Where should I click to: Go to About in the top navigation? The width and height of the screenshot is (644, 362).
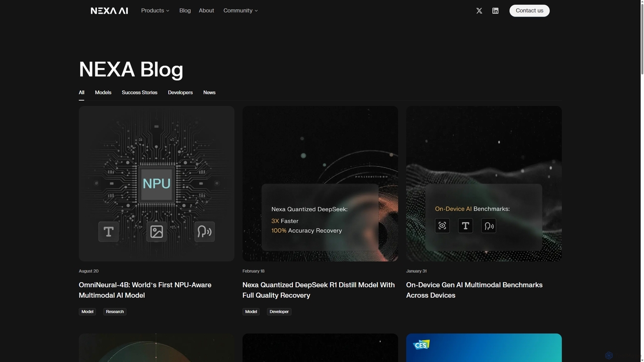(206, 11)
